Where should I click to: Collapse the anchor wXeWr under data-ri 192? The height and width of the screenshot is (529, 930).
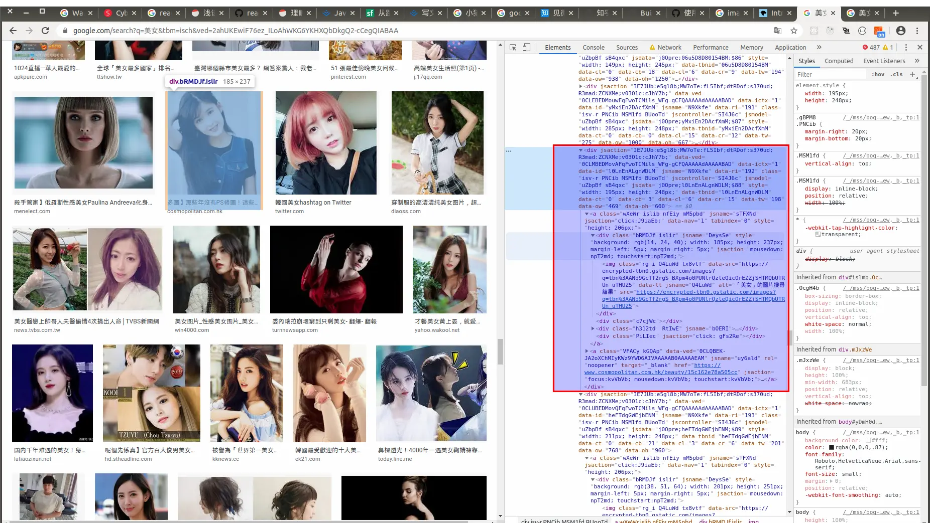pyautogui.click(x=587, y=214)
